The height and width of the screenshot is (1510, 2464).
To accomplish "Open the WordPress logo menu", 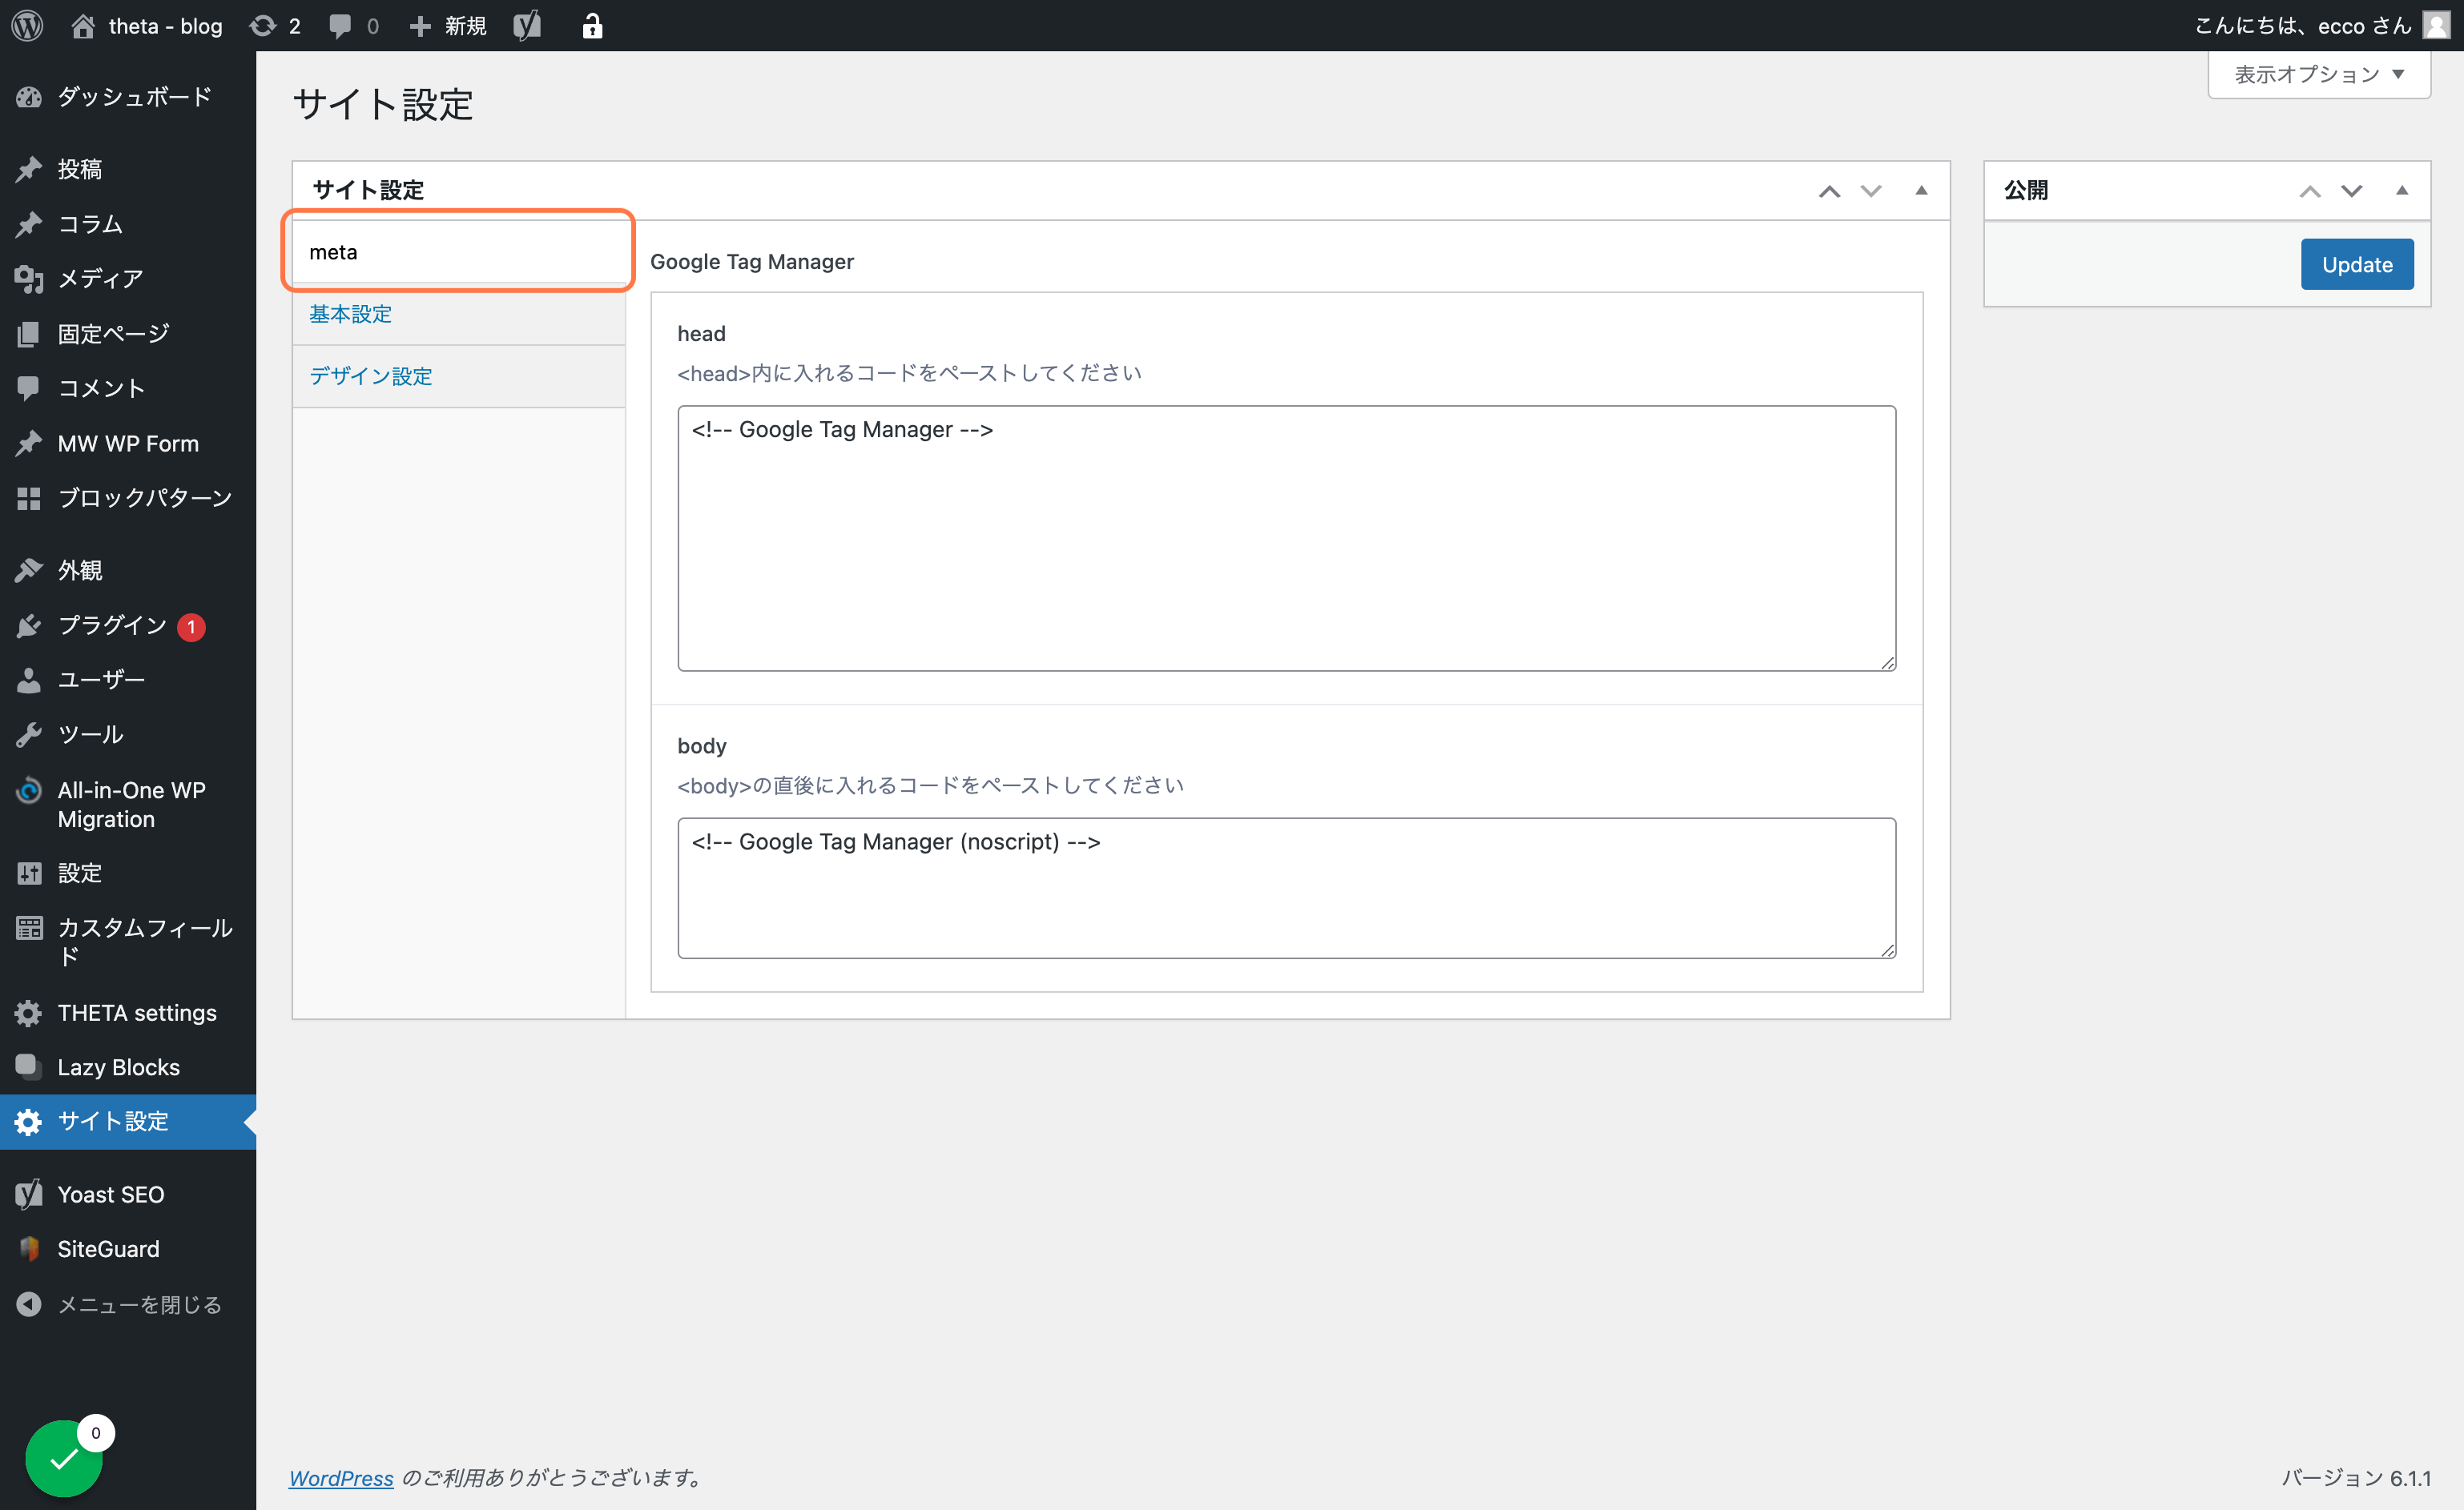I will tap(27, 26).
